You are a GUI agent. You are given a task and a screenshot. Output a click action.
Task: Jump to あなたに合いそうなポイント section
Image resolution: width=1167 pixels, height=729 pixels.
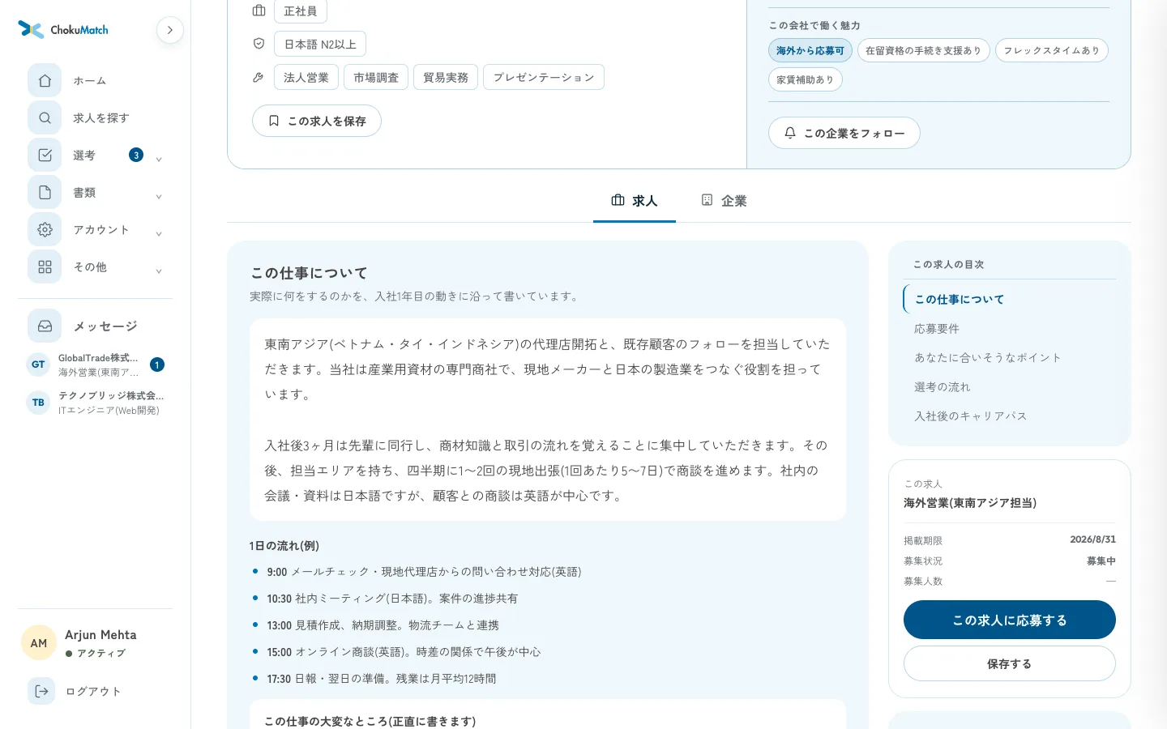[988, 358]
